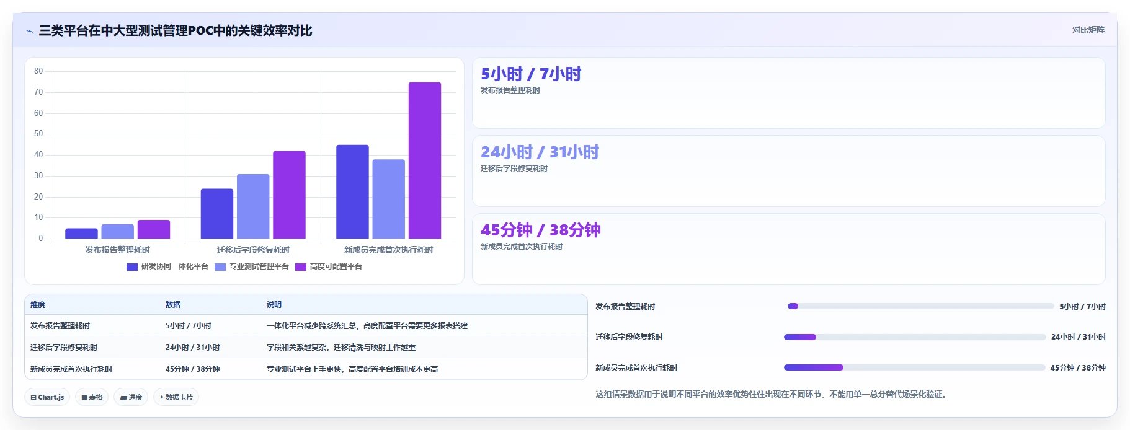Select the 数据卡片 tag chip
Viewport: 1130px width, 430px height.
pos(176,397)
